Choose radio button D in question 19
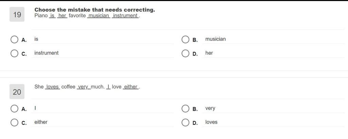This screenshot has width=348, height=139. (x=185, y=53)
